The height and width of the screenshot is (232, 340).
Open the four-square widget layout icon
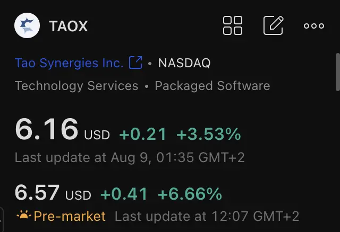(x=233, y=25)
